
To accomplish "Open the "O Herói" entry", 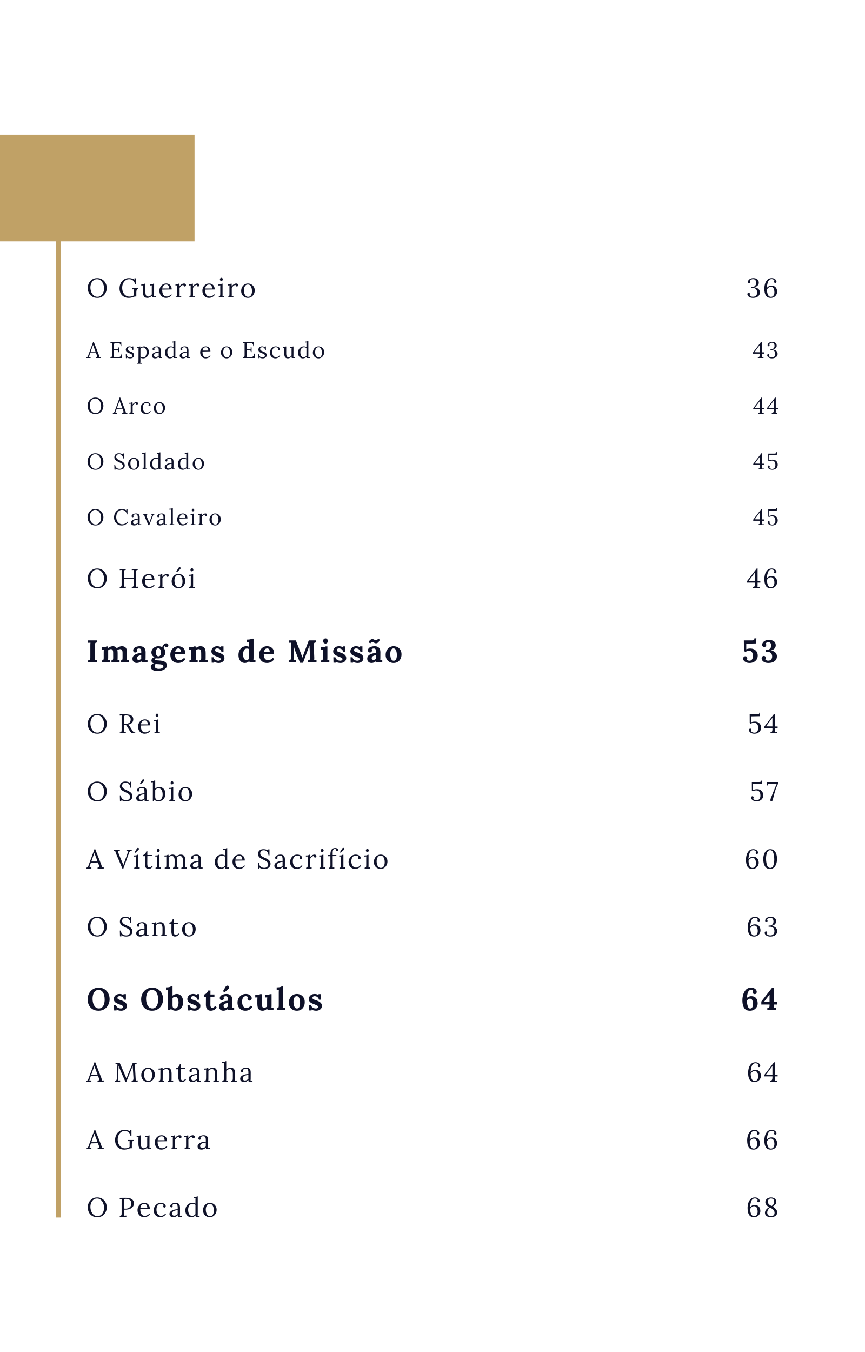I will coord(141,579).
